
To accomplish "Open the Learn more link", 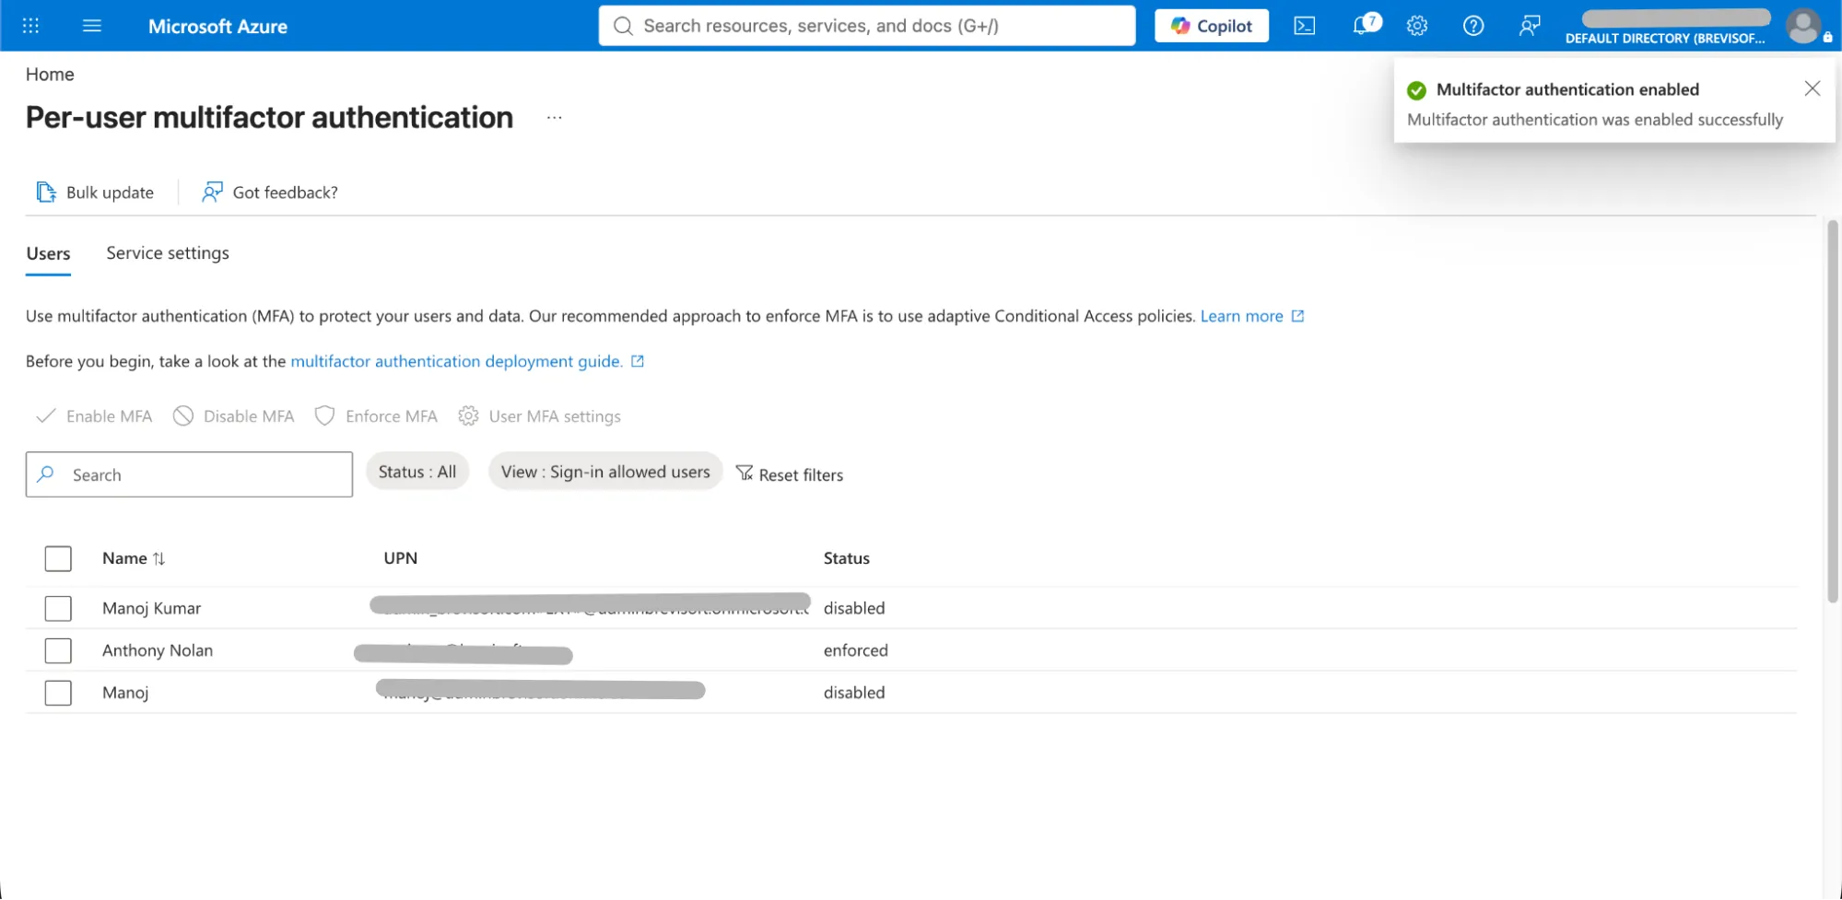I will [x=1251, y=316].
